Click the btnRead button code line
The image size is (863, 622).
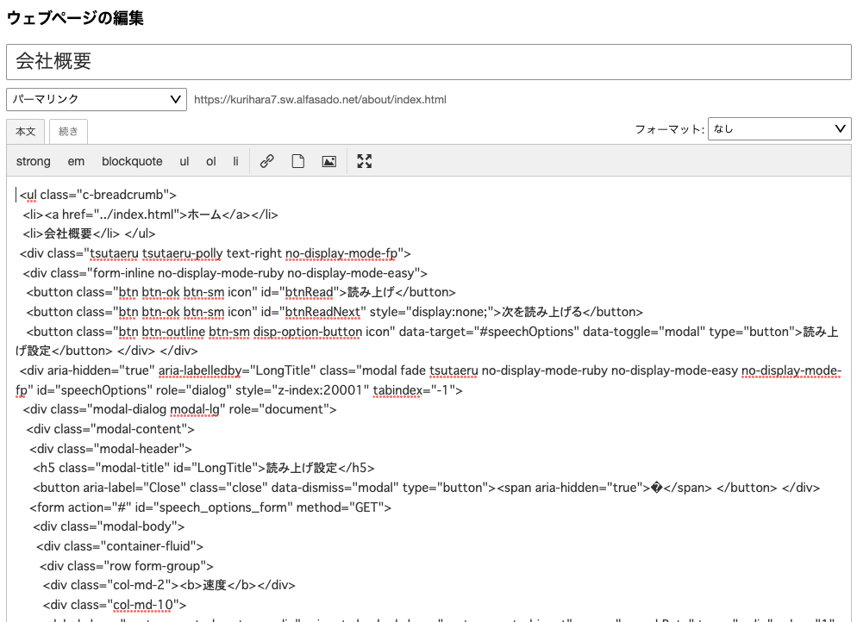click(x=241, y=292)
